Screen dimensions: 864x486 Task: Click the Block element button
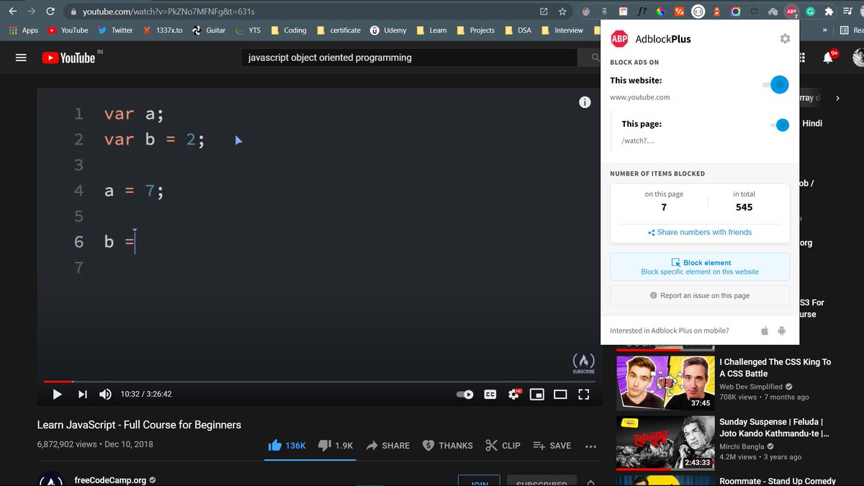[700, 267]
